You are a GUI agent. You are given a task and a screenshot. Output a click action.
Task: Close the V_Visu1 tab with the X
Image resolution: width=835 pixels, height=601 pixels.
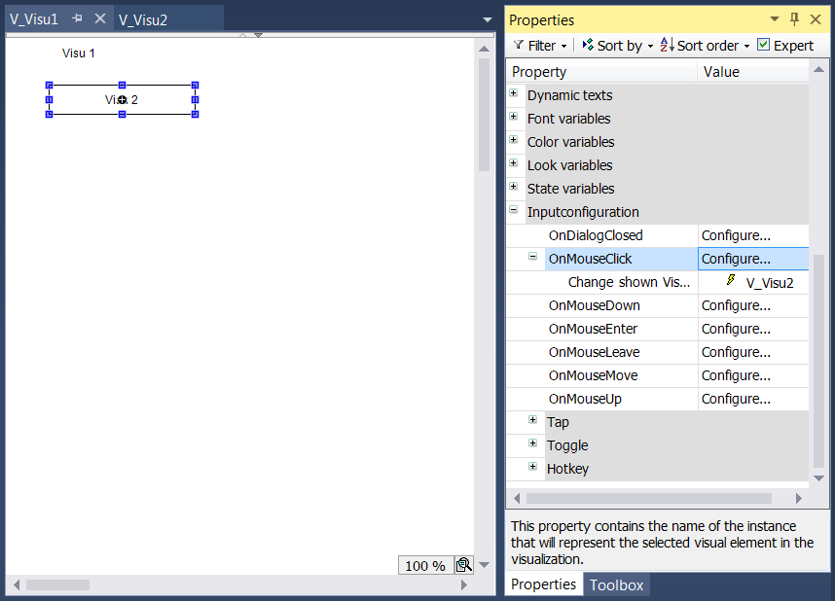[100, 18]
